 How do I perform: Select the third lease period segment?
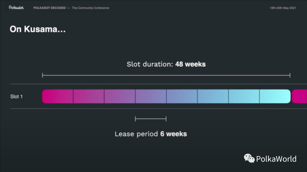pyautogui.click(x=120, y=97)
